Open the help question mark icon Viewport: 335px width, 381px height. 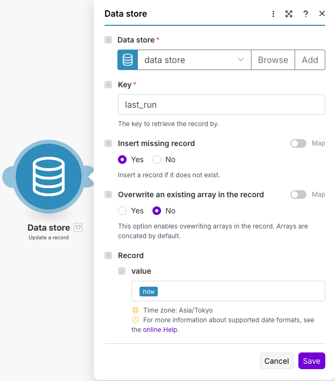click(305, 14)
